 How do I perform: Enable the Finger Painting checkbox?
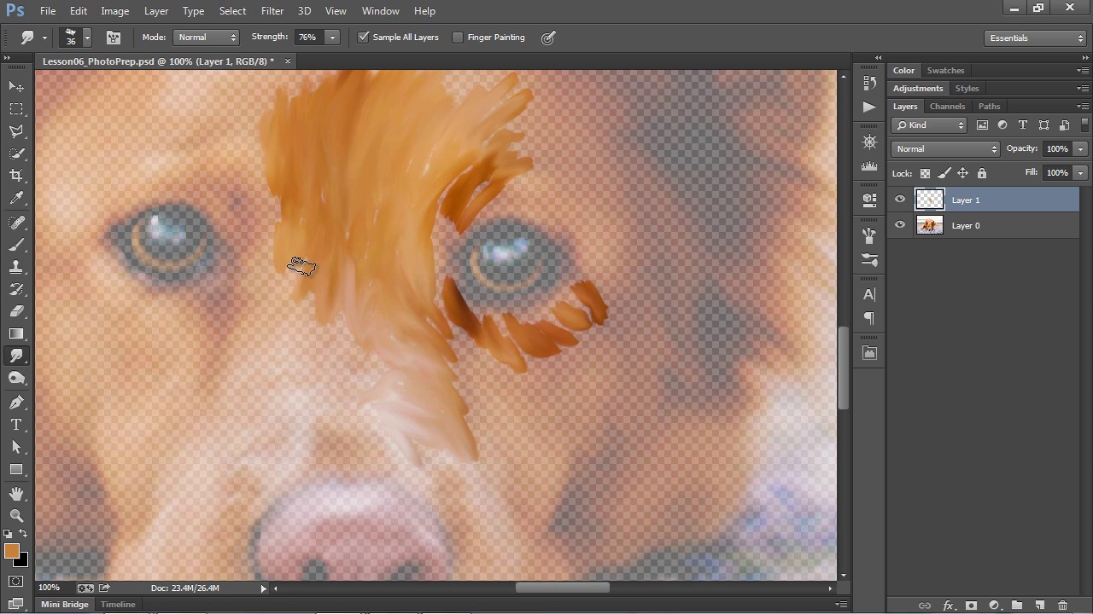click(458, 38)
